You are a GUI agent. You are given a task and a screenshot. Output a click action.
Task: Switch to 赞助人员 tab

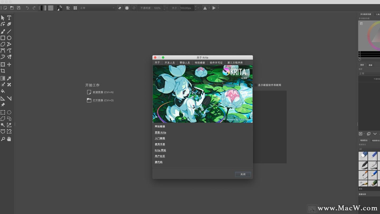pos(185,63)
